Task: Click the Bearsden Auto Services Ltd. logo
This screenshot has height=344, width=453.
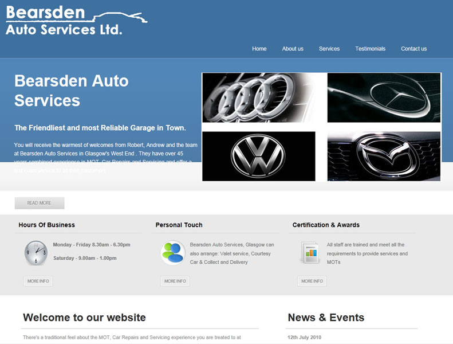Action: click(x=77, y=21)
